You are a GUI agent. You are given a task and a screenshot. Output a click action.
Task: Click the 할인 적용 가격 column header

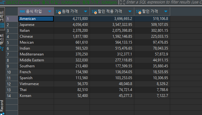112,12
